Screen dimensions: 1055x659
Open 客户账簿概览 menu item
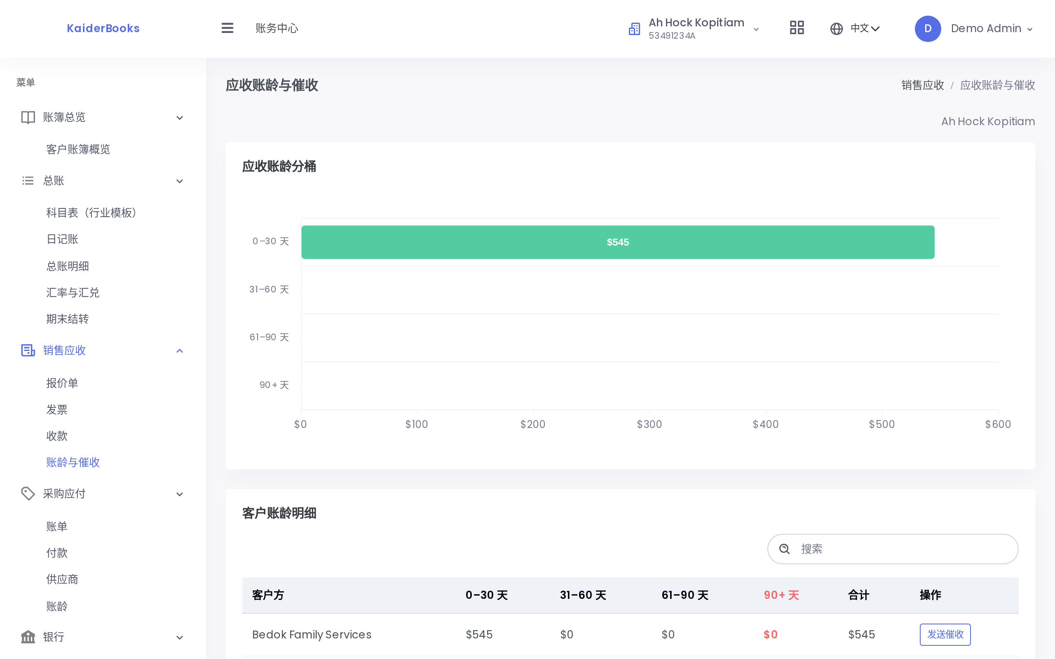pos(78,150)
